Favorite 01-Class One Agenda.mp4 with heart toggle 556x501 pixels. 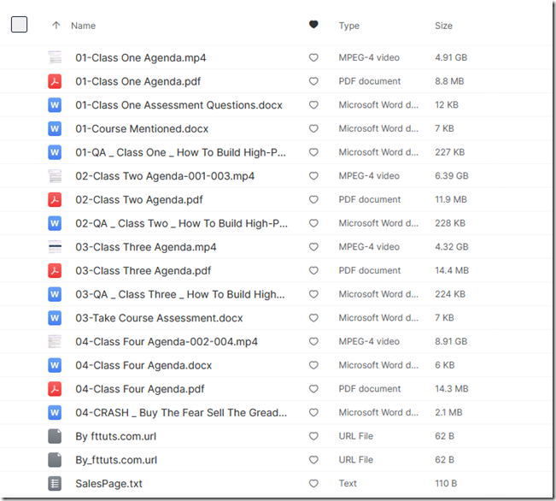pos(313,58)
